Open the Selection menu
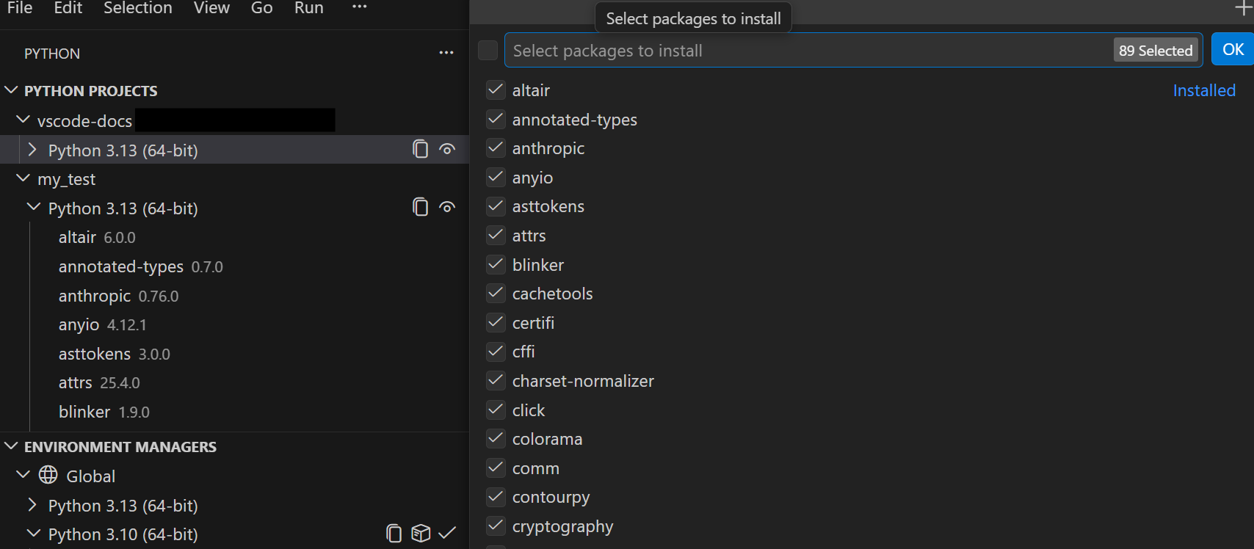Viewport: 1254px width, 549px height. click(x=137, y=8)
